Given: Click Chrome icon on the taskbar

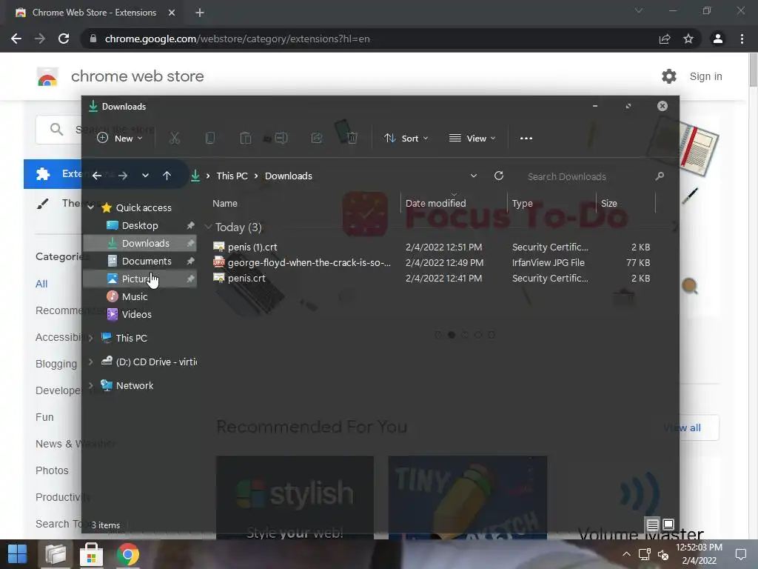Looking at the screenshot, I should 127,554.
